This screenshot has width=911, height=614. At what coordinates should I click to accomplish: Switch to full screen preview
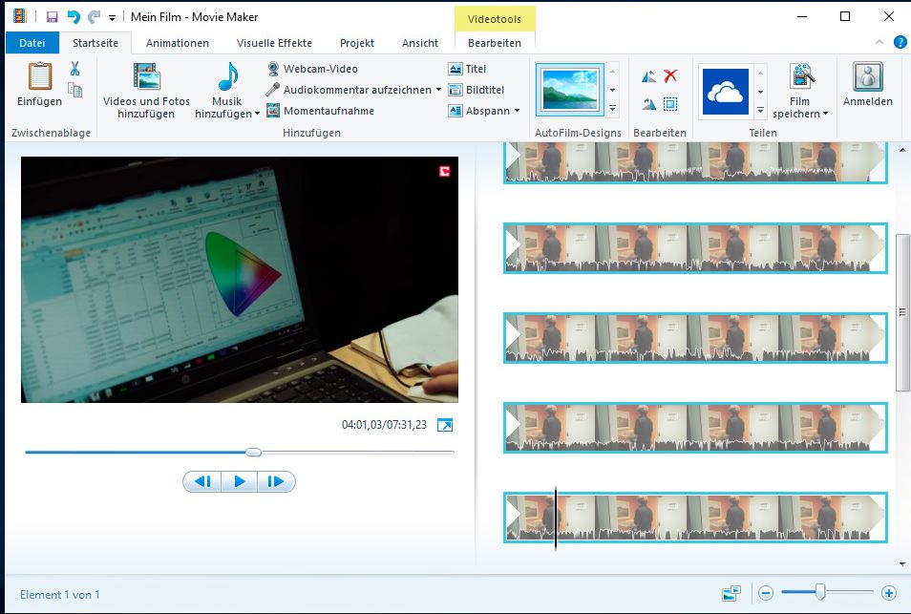[x=445, y=425]
